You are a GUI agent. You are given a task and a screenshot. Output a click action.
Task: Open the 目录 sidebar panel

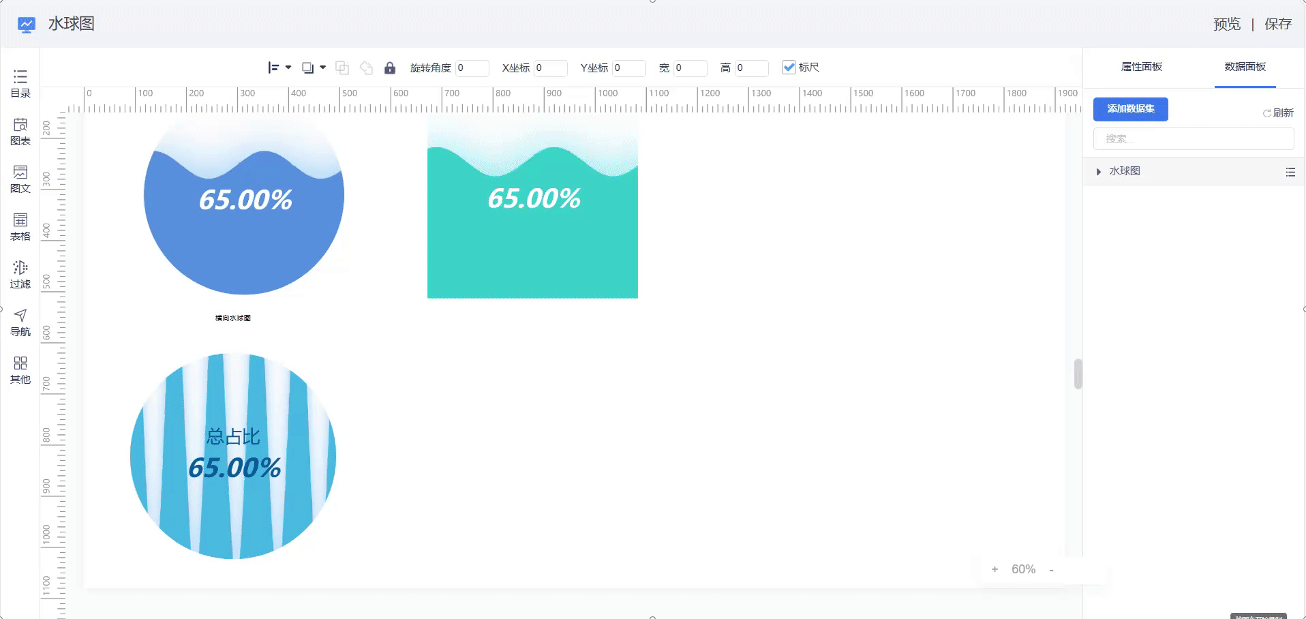20,84
